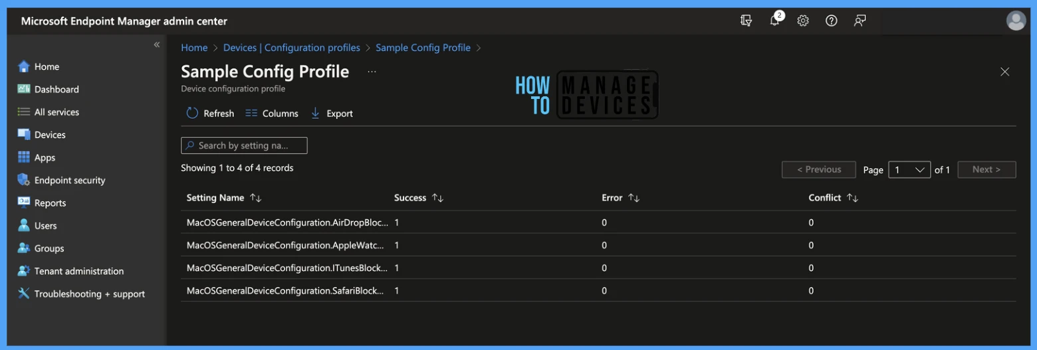The width and height of the screenshot is (1037, 350).
Task: Click the disabled Previous page button
Action: pos(819,169)
